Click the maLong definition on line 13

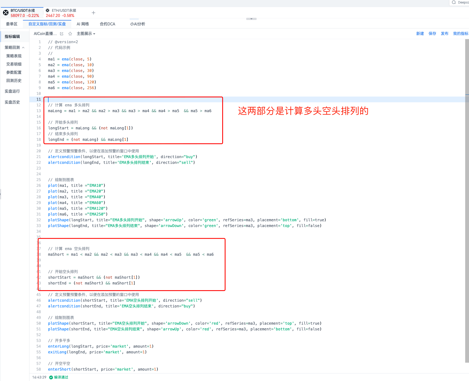pos(130,111)
